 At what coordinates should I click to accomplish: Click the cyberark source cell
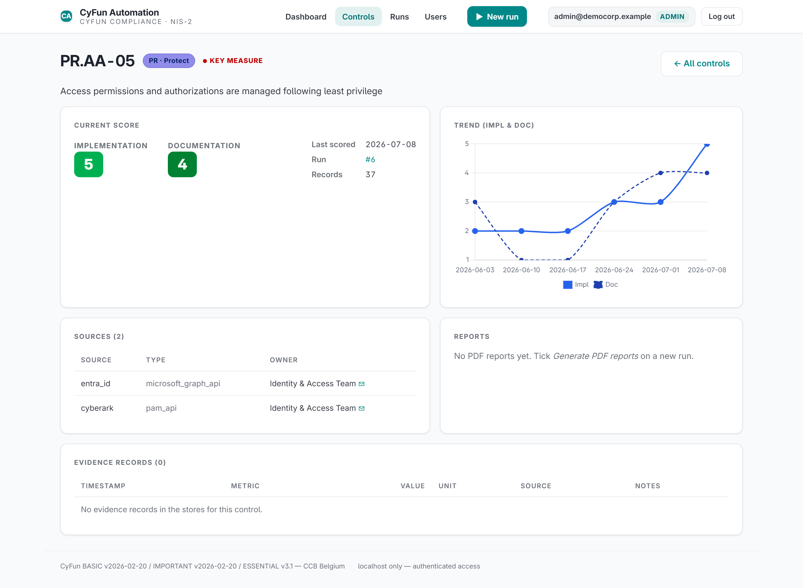(97, 408)
